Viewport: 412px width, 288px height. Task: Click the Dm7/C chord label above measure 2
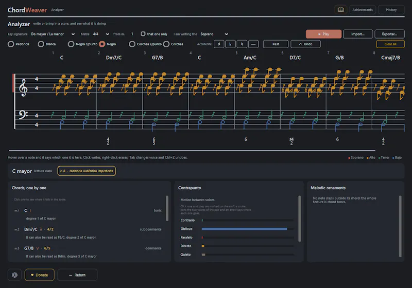tap(113, 58)
